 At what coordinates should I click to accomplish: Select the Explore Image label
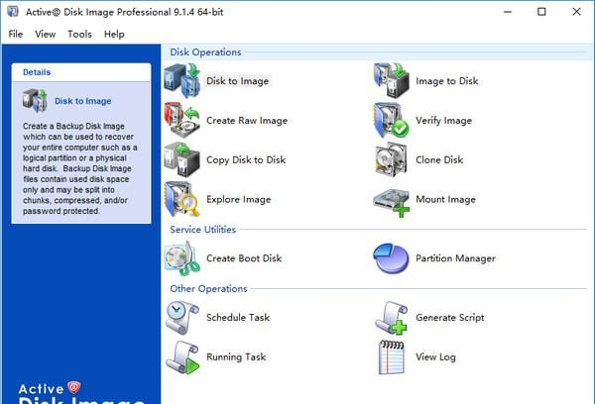click(239, 199)
